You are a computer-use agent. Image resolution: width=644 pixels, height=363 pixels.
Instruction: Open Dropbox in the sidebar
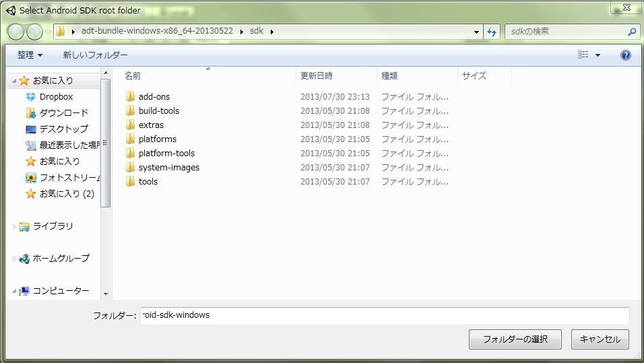pos(57,97)
